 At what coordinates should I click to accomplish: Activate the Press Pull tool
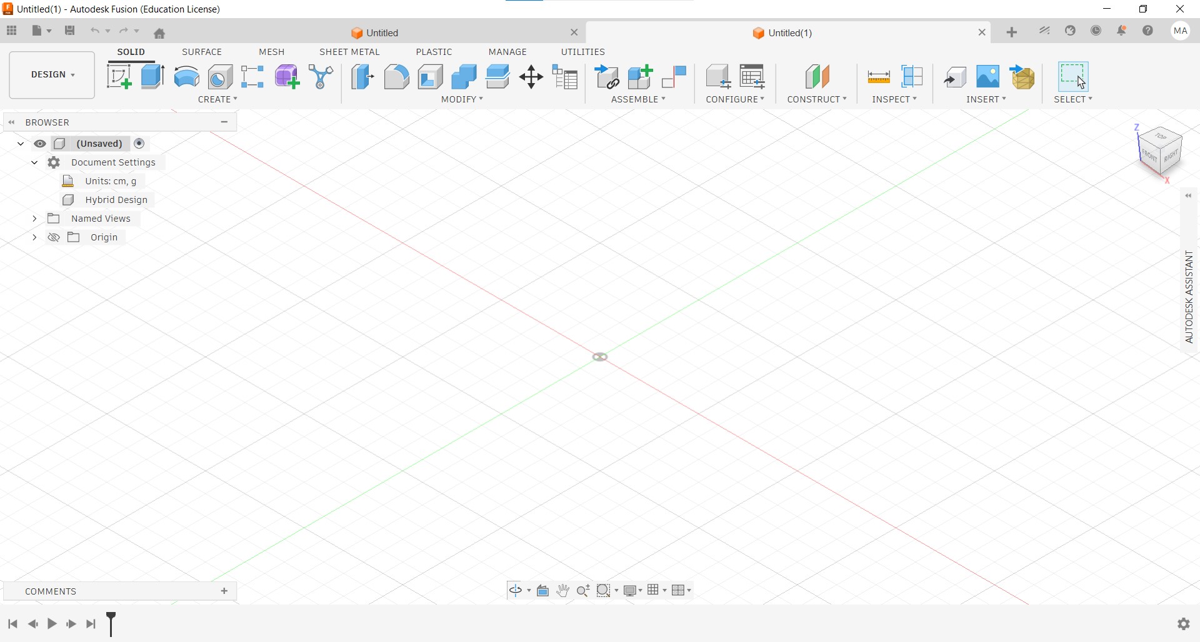click(x=362, y=76)
